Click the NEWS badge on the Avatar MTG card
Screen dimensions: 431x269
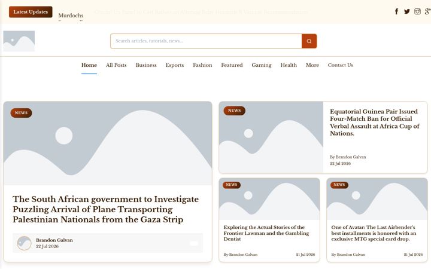pos(339,185)
